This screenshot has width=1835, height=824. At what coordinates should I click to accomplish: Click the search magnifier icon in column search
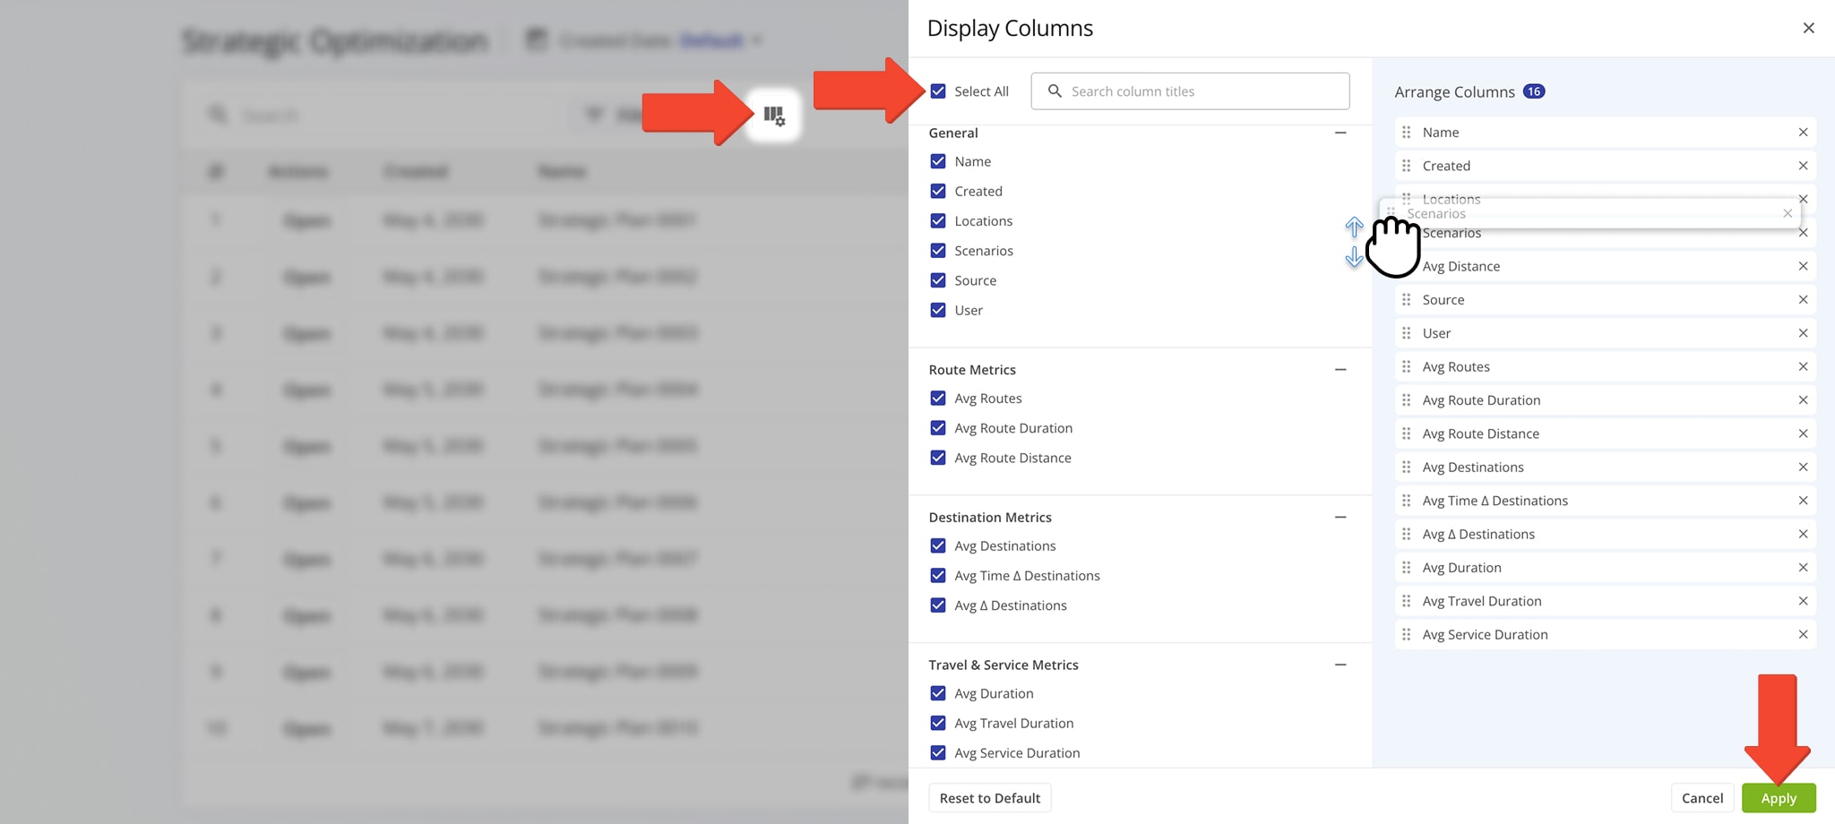tap(1055, 91)
